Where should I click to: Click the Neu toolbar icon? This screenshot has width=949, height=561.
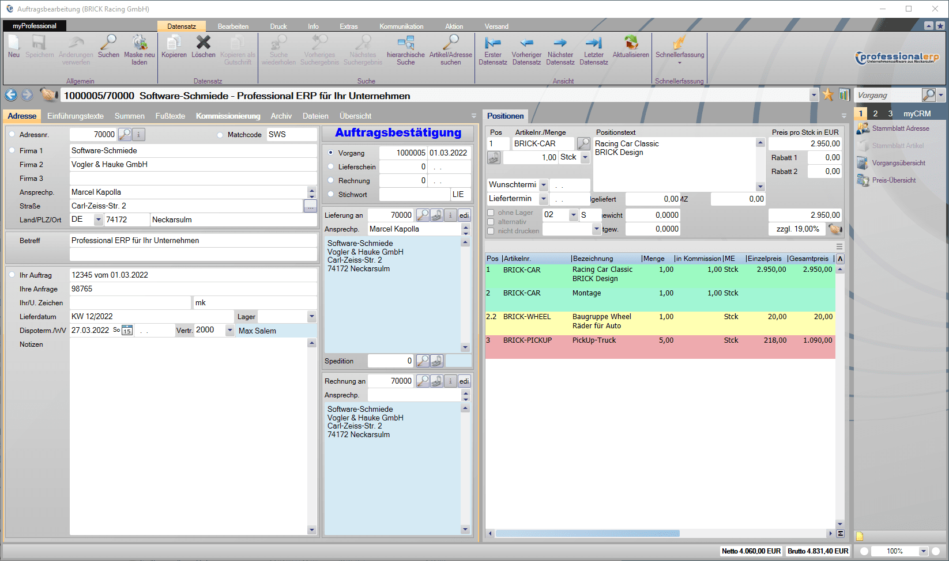[x=14, y=43]
